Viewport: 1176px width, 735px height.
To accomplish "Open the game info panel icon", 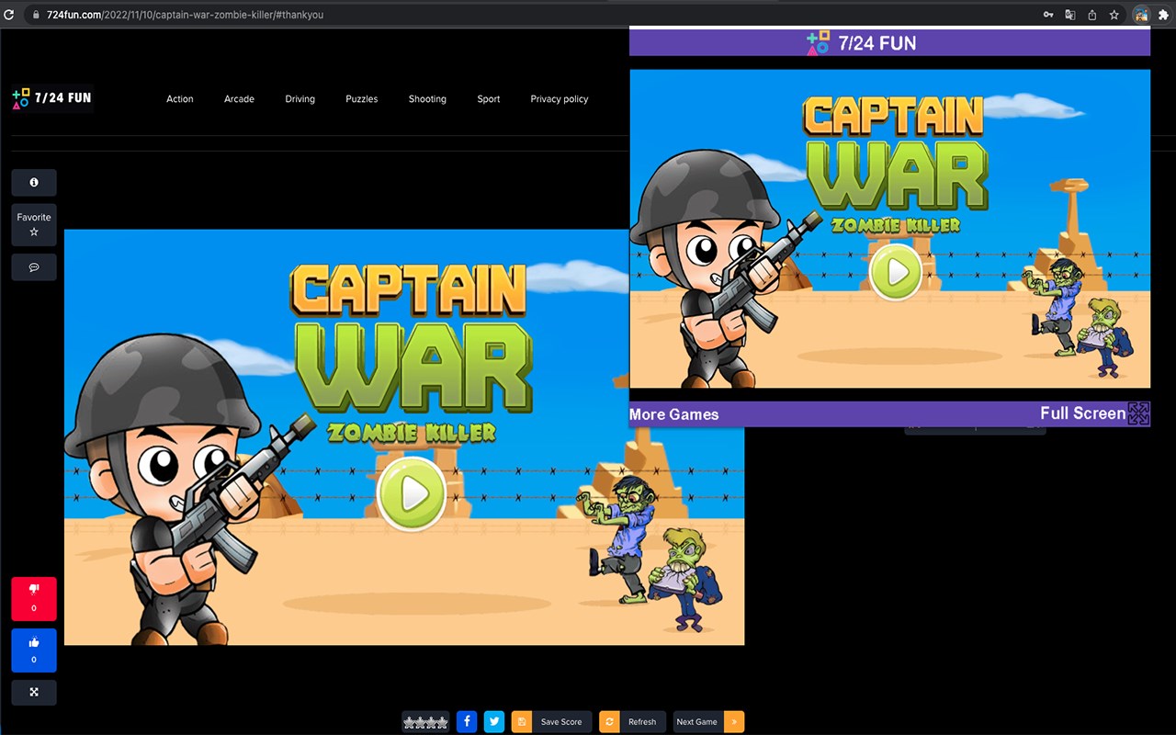I will [34, 183].
